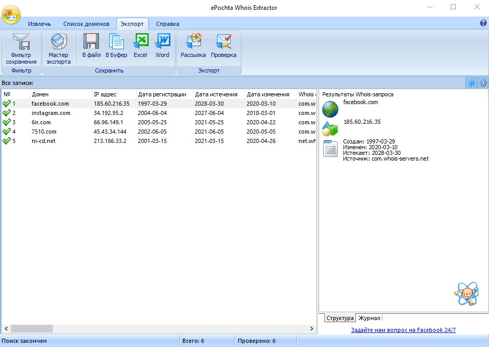The width and height of the screenshot is (489, 347).
Task: Select the Экспорт ribbon tab
Action: 132,24
